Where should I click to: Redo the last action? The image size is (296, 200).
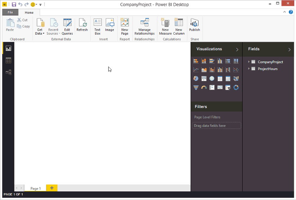tap(26, 4)
